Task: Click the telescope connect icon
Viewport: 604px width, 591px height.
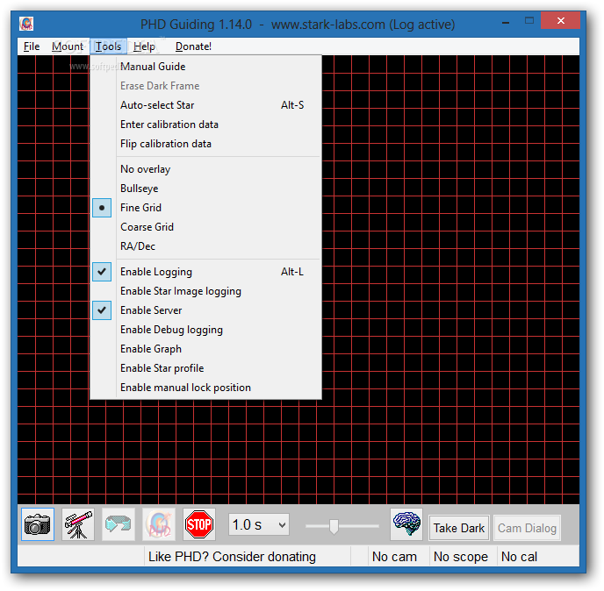Action: pyautogui.click(x=78, y=524)
